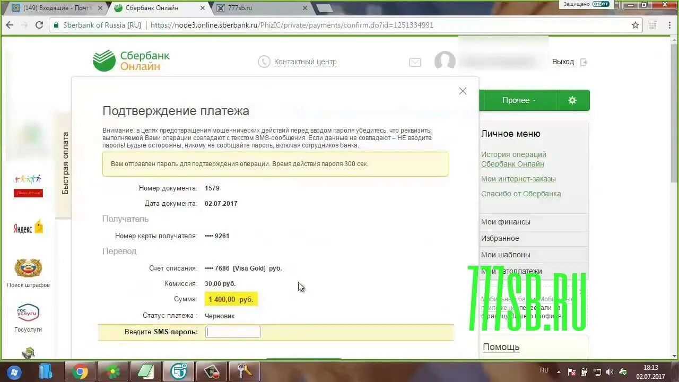Click the volume speaker tray icon
The image size is (679, 382).
coord(610,372)
